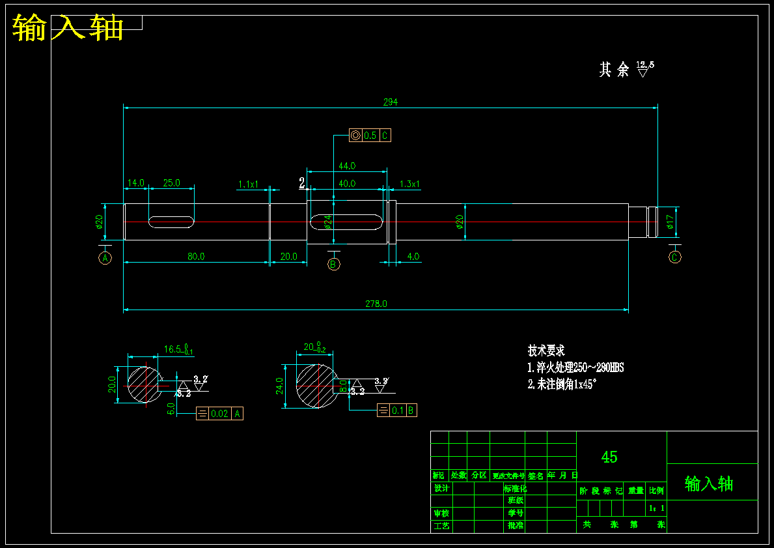
Task: Select the ø17 diameter dimension
Action: [670, 222]
